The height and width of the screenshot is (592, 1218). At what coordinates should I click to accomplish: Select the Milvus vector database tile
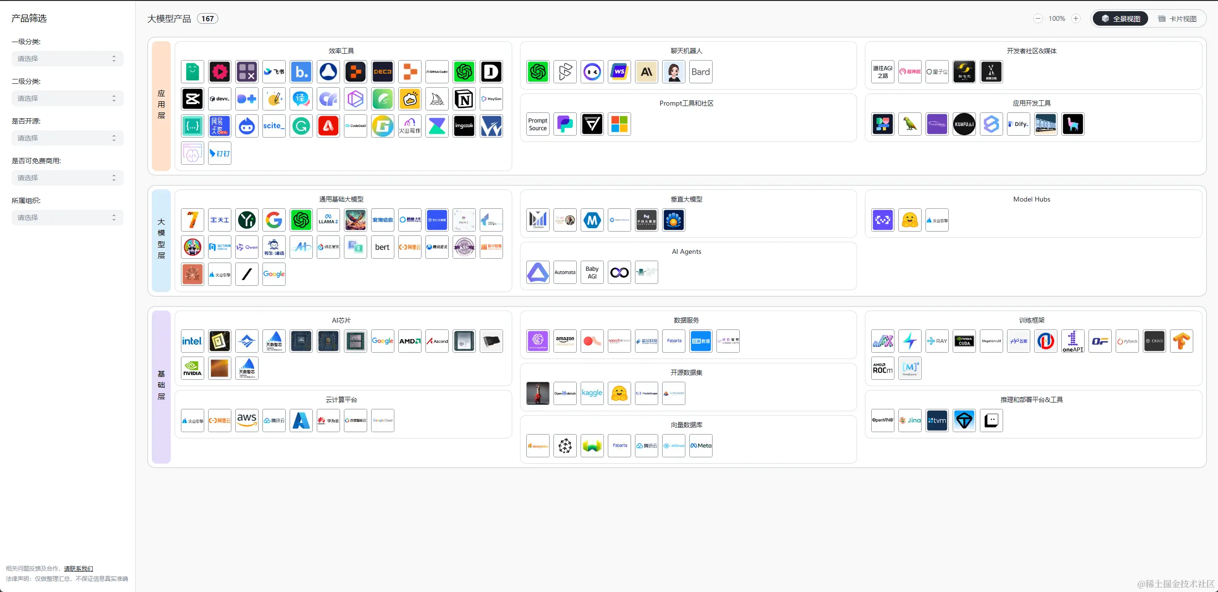pyautogui.click(x=673, y=446)
